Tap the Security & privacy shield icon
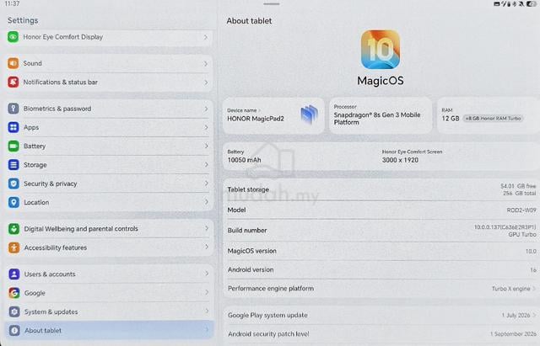540x346 pixels. tap(13, 184)
